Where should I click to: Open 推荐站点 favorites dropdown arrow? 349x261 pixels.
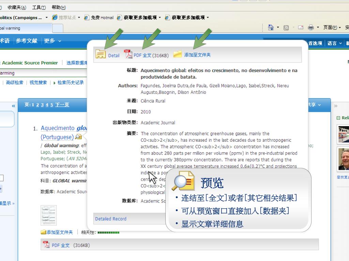coord(79,18)
